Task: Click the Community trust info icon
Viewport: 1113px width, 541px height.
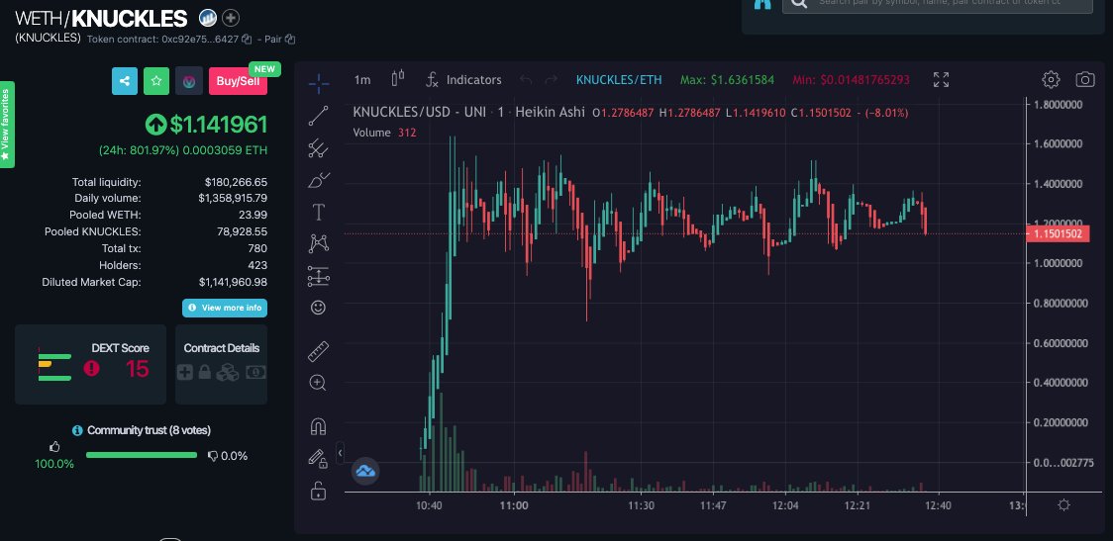Action: pos(77,430)
